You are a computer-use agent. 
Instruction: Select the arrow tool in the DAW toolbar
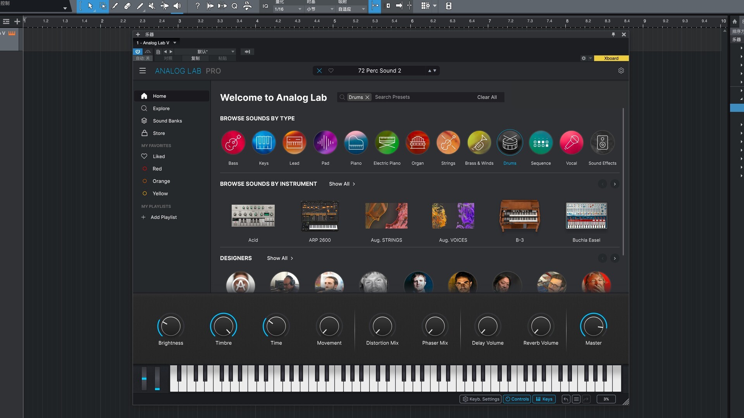[x=90, y=6]
